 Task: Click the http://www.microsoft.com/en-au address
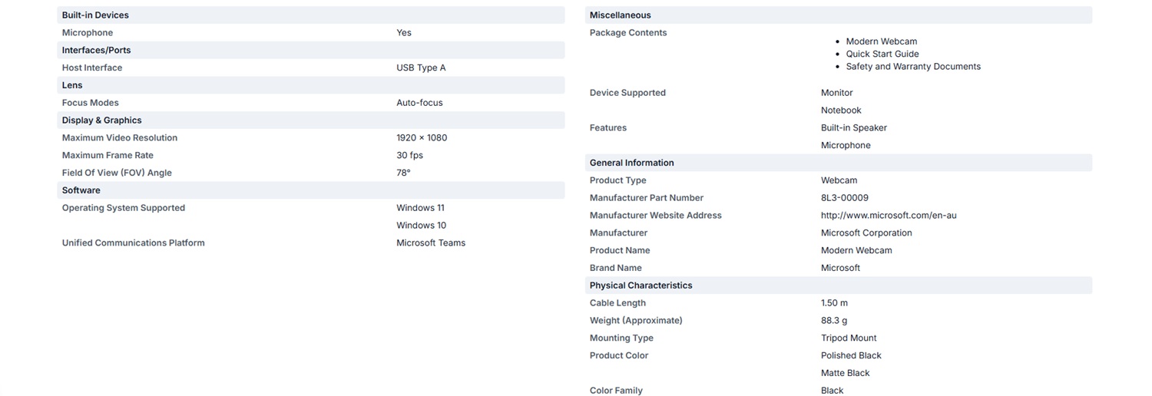(889, 216)
